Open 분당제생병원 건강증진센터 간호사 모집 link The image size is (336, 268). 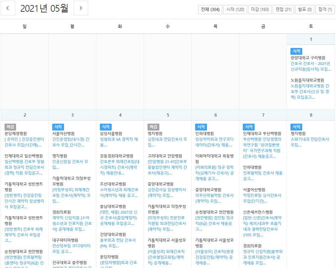coord(24,142)
